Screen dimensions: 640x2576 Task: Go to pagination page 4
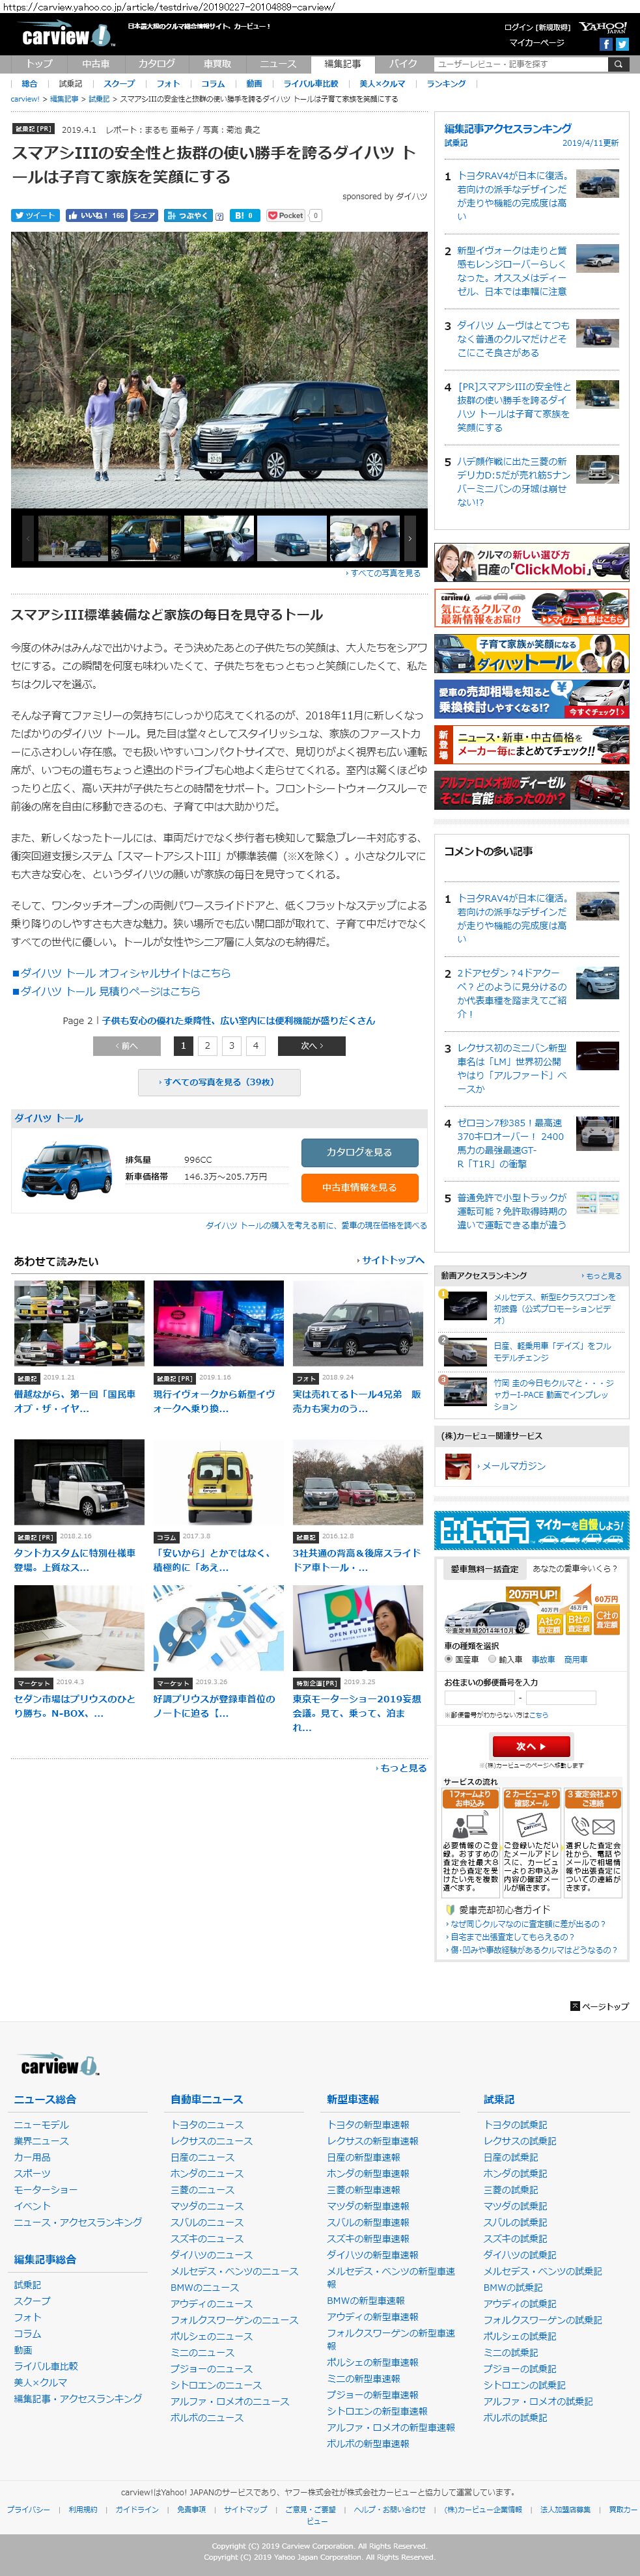coord(256,1045)
